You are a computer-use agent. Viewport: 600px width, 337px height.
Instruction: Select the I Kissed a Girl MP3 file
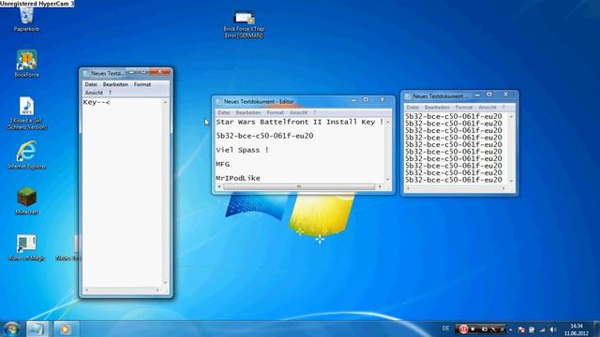pyautogui.click(x=26, y=113)
